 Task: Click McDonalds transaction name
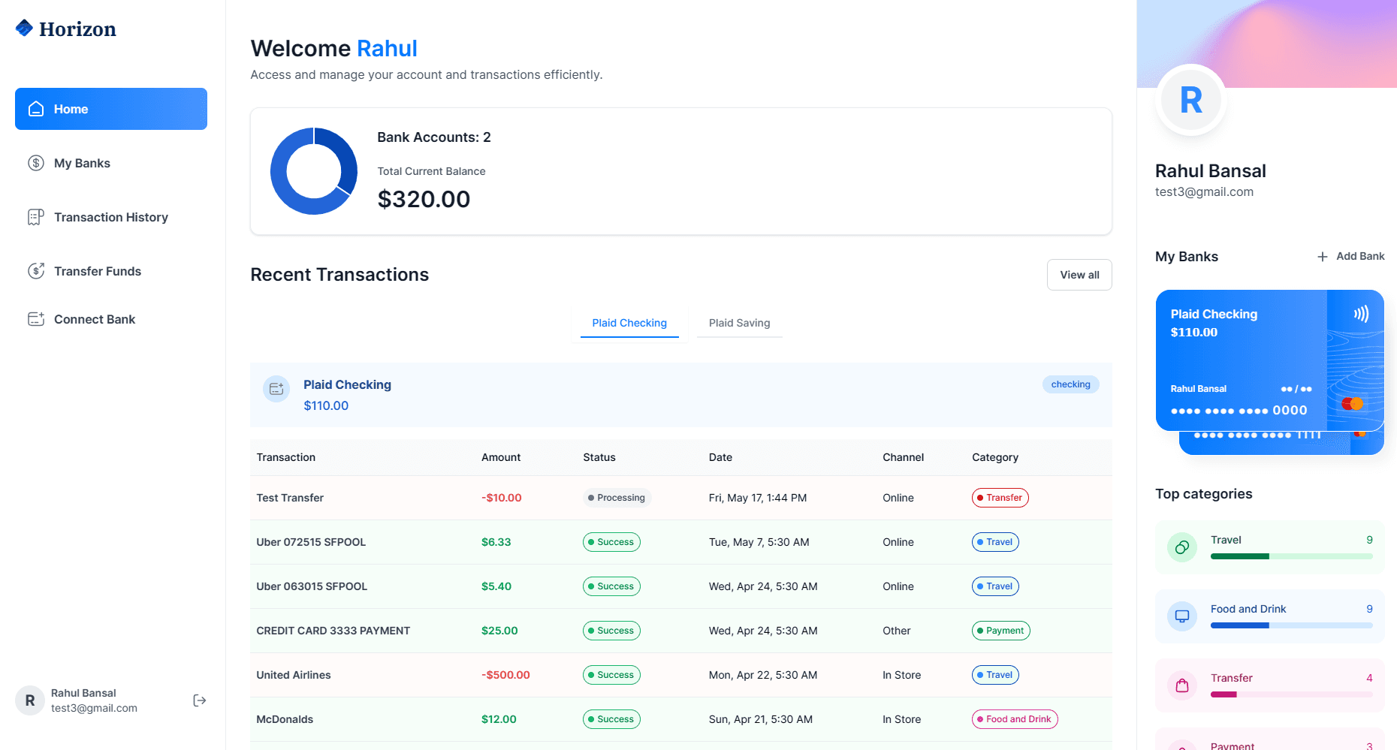285,719
